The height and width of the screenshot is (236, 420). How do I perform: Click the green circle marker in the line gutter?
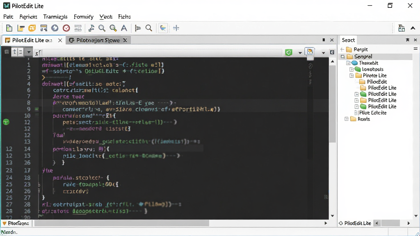click(x=6, y=122)
